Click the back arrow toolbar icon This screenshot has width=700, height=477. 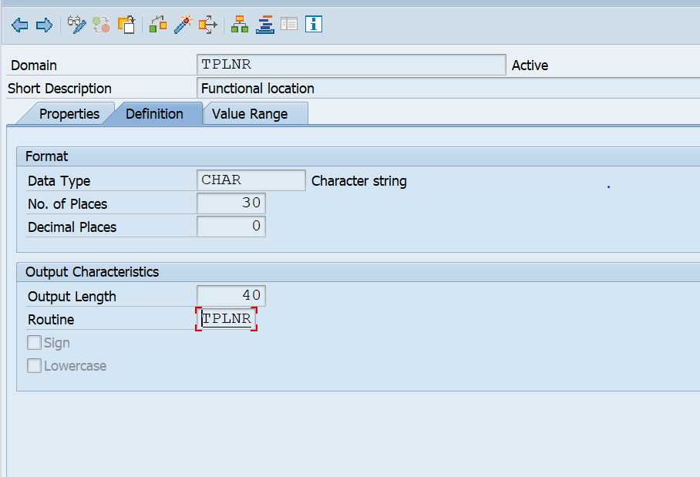(20, 25)
